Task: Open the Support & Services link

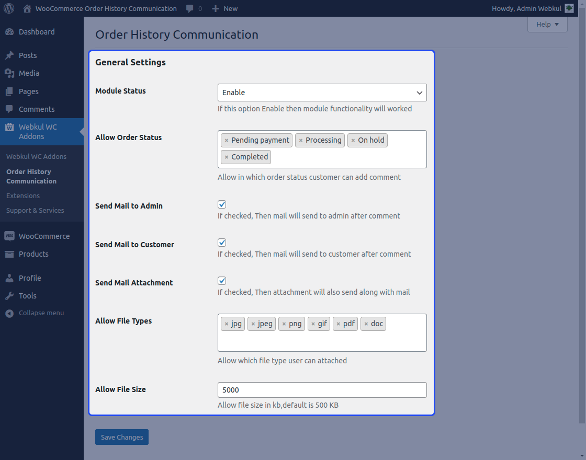Action: coord(36,210)
